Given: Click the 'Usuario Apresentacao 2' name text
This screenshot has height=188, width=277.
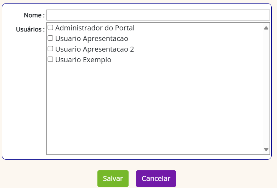Looking at the screenshot, I should pyautogui.click(x=95, y=49).
